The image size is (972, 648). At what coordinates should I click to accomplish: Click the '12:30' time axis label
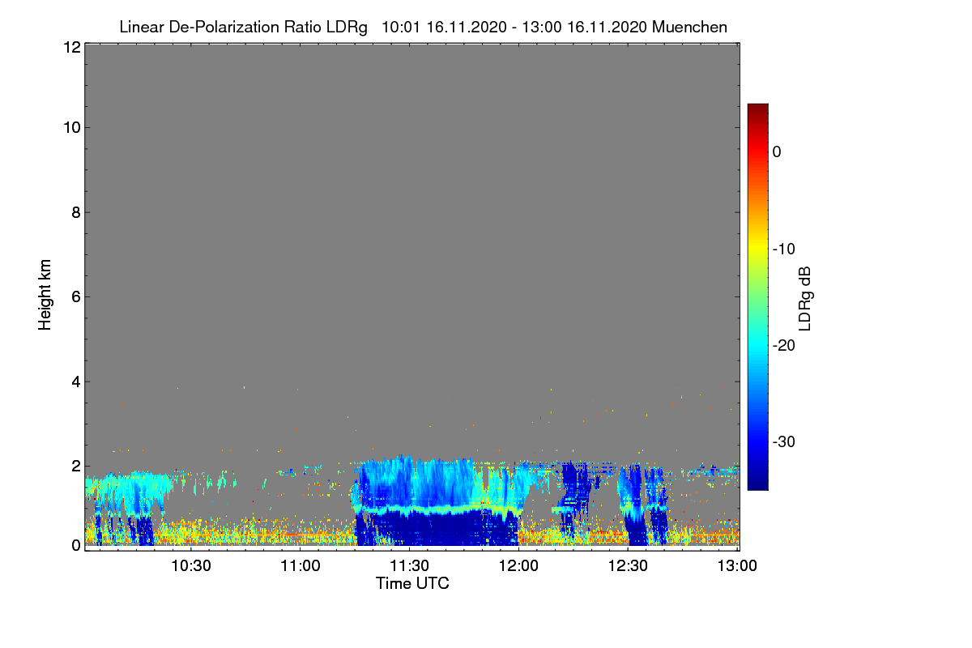pos(628,565)
